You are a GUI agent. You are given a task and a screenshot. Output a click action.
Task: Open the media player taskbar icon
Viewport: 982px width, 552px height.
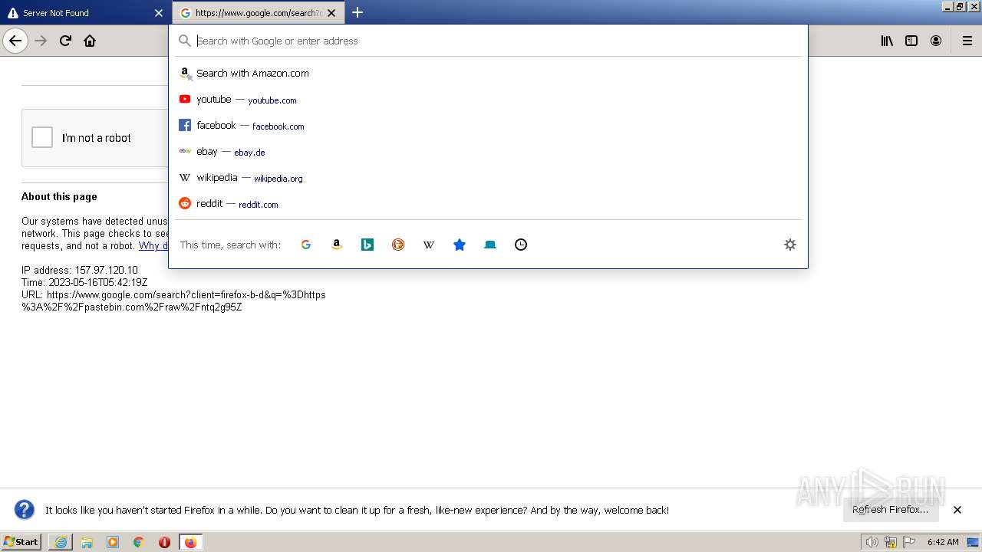113,542
